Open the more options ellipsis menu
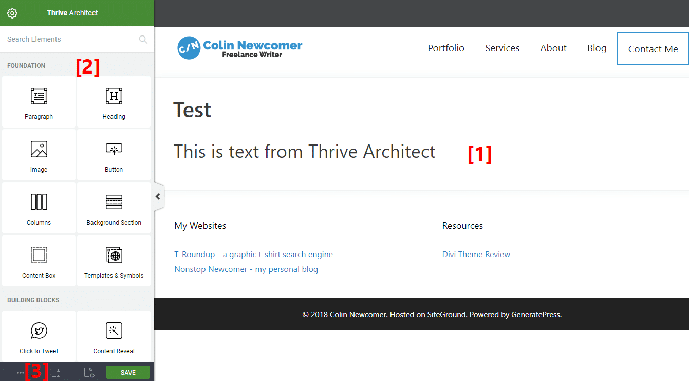 [x=20, y=372]
